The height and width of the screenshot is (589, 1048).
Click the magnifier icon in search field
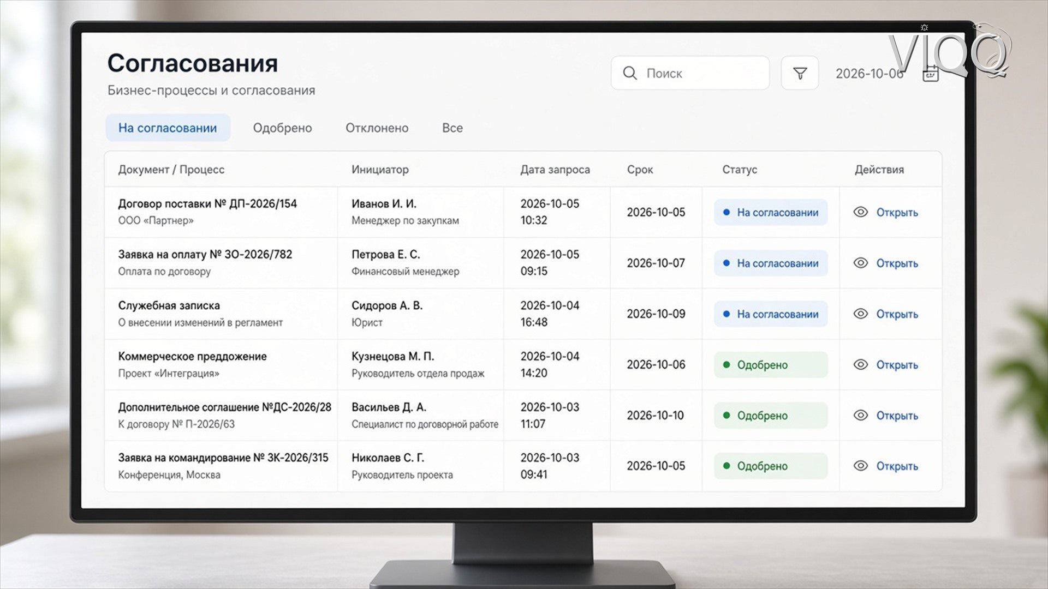[629, 73]
